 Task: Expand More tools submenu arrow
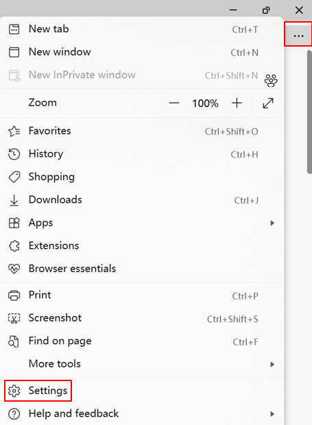pos(272,364)
